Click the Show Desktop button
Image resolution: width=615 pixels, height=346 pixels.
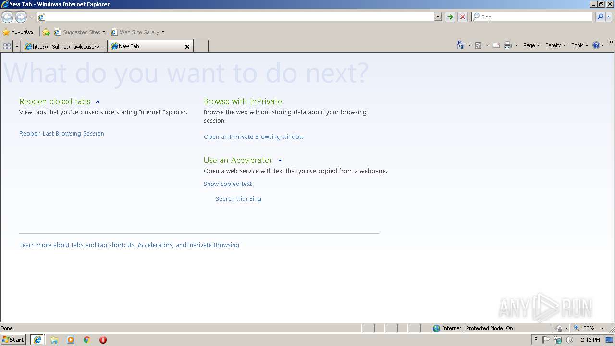(610, 340)
